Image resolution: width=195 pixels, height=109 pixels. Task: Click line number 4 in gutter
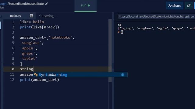point(13,38)
